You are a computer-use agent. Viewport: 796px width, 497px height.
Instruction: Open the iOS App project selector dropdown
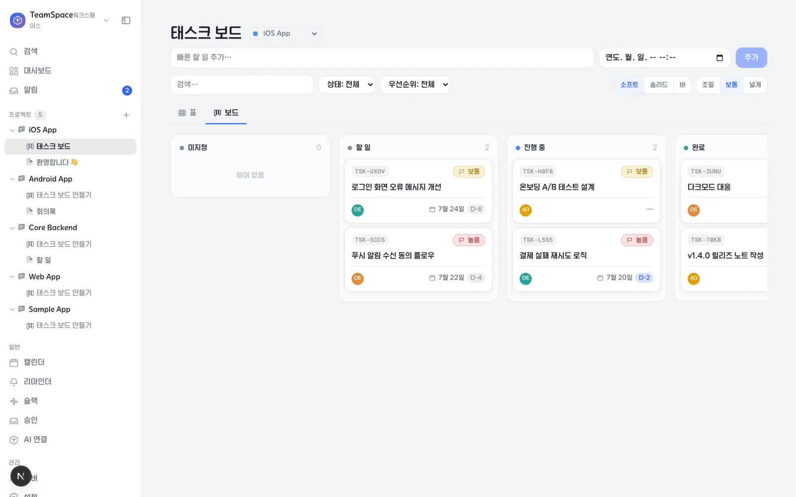click(x=286, y=34)
